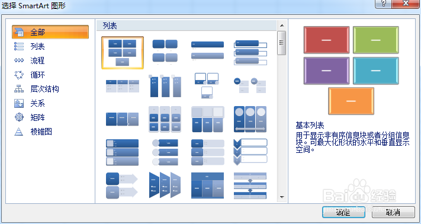Click the layout description text in preview pane
The image size is (421, 224).
(x=352, y=142)
